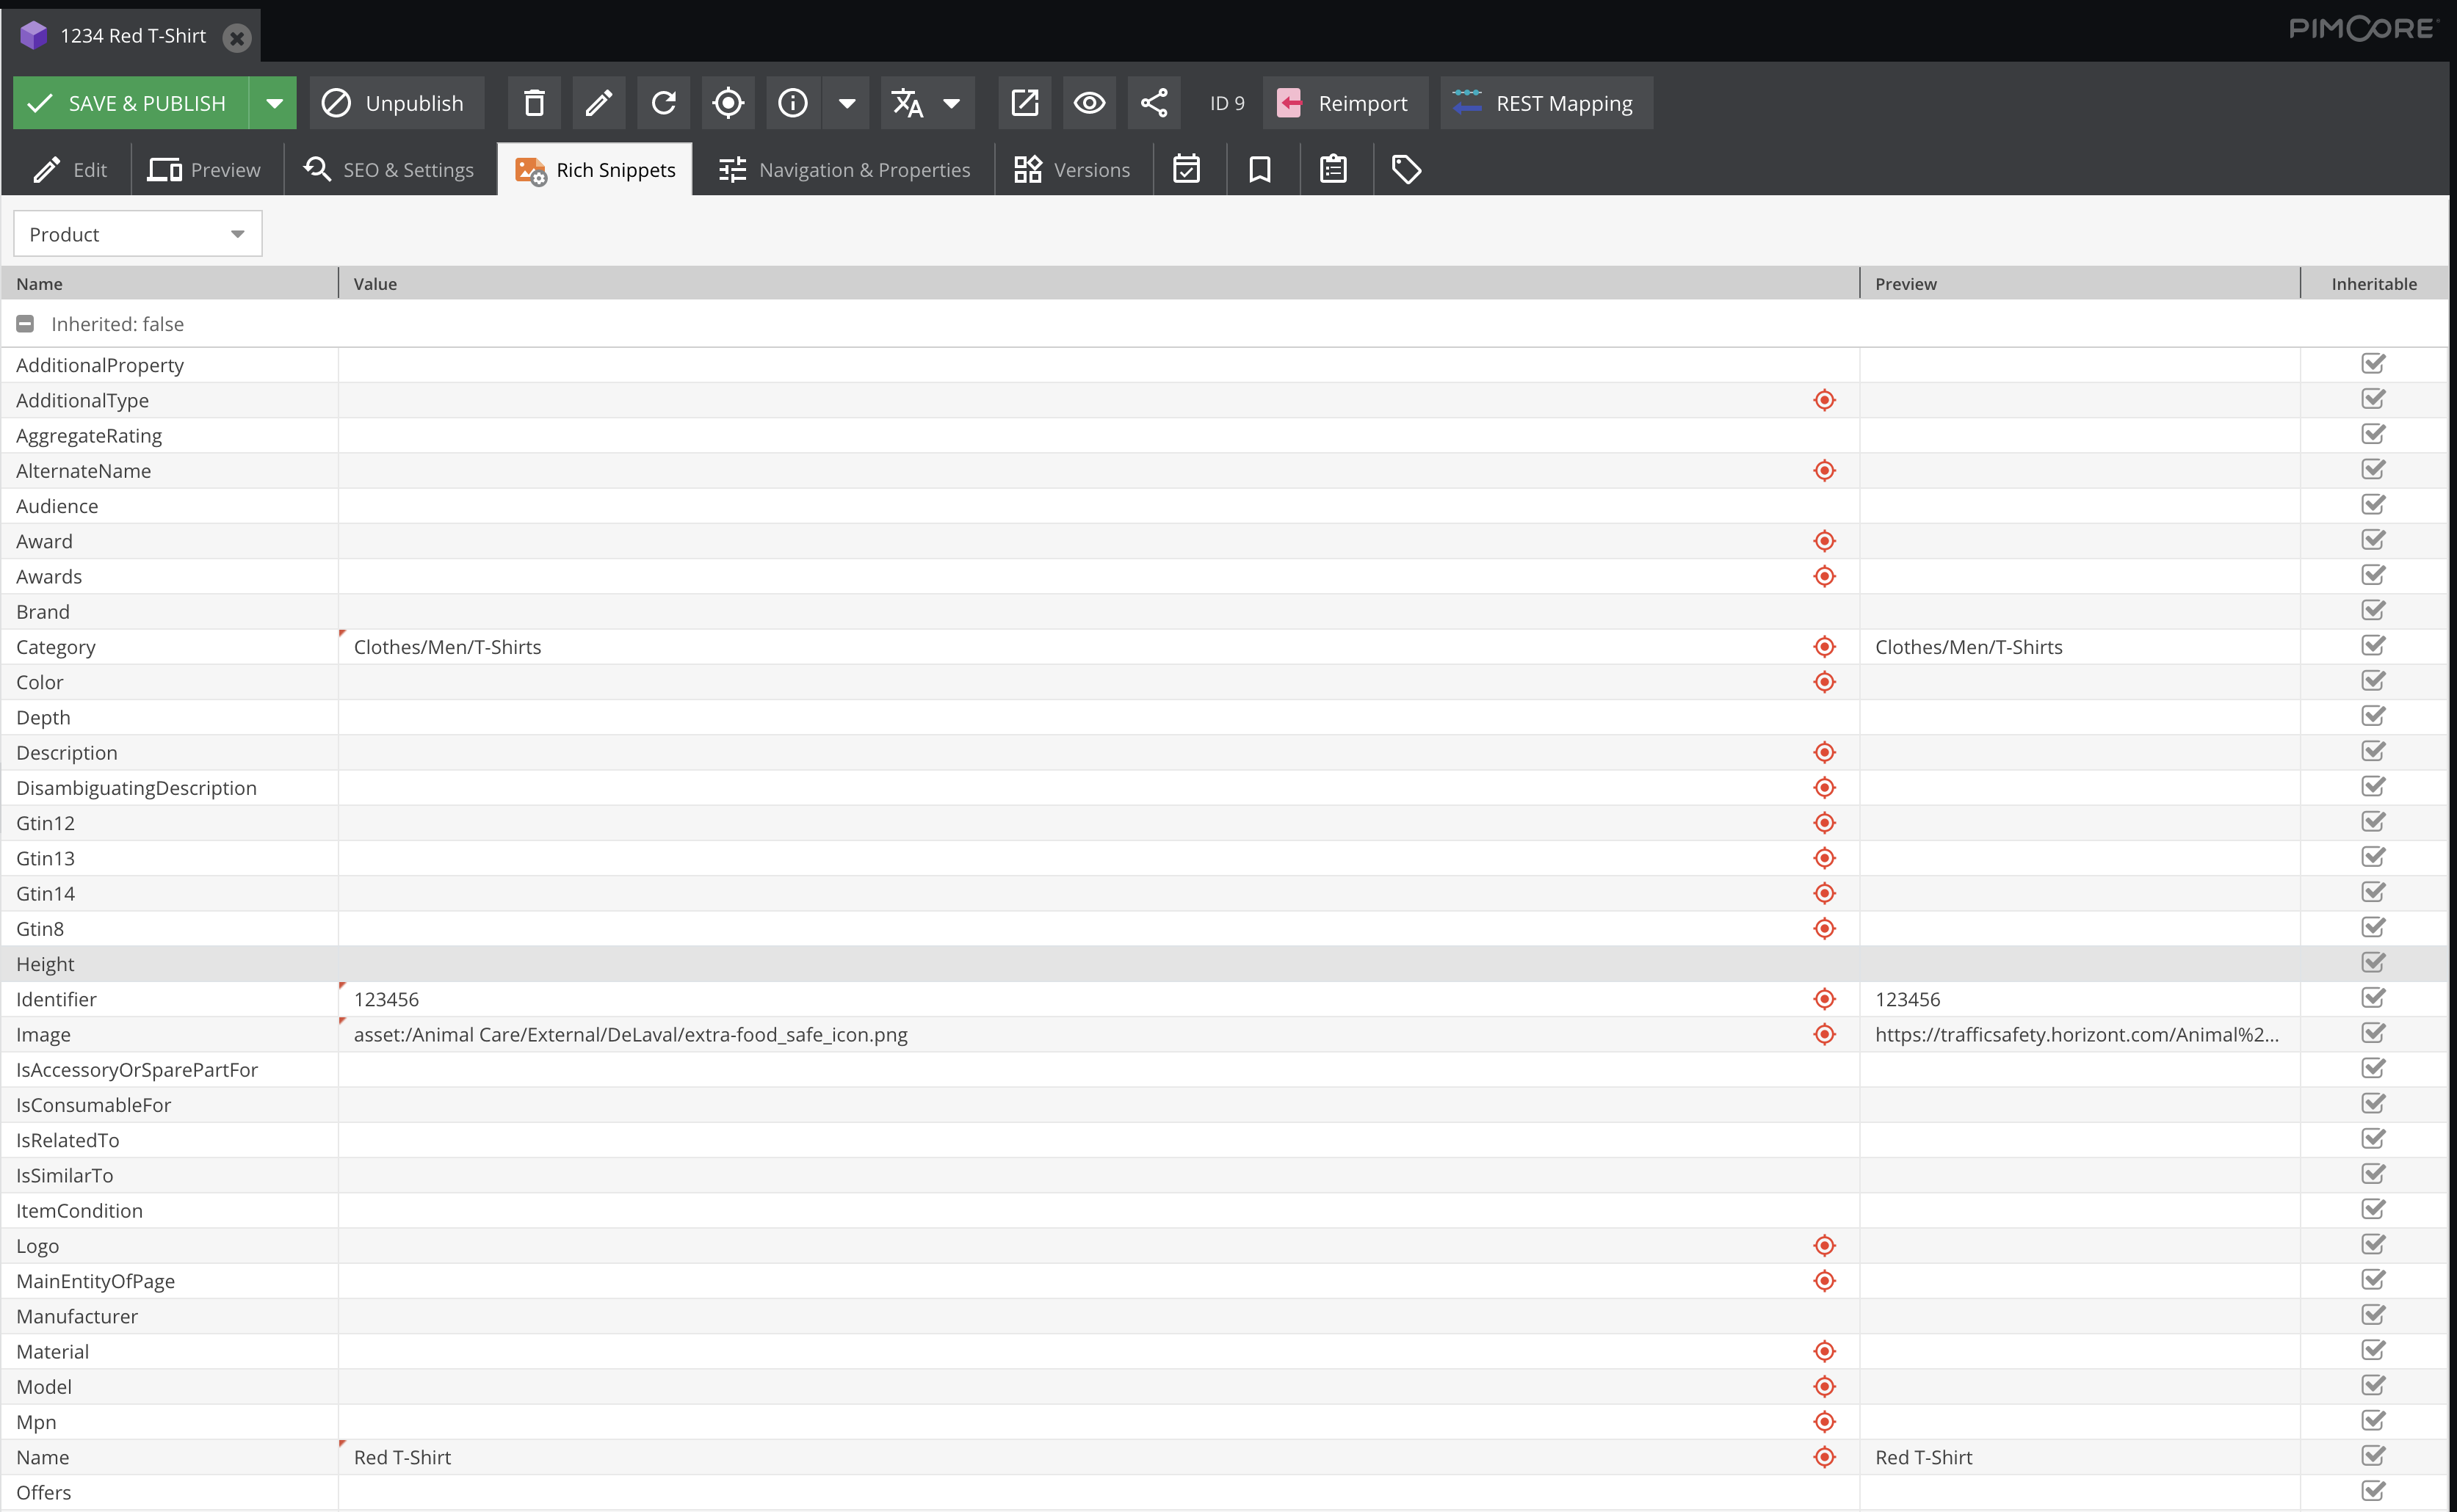2457x1512 pixels.
Task: Switch to the SEO & Settings tab
Action: point(389,169)
